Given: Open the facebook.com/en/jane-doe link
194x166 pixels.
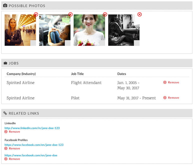Looking at the screenshot, I should tap(31, 155).
